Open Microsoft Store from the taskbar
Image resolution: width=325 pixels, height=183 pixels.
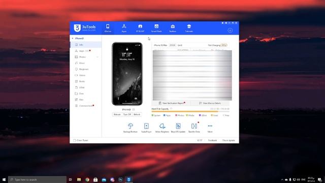coord(95,179)
